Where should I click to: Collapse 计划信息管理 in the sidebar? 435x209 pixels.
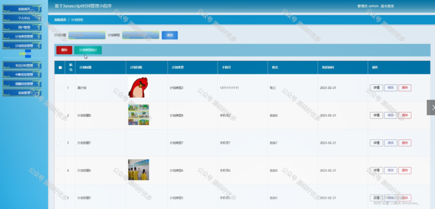coord(22,46)
